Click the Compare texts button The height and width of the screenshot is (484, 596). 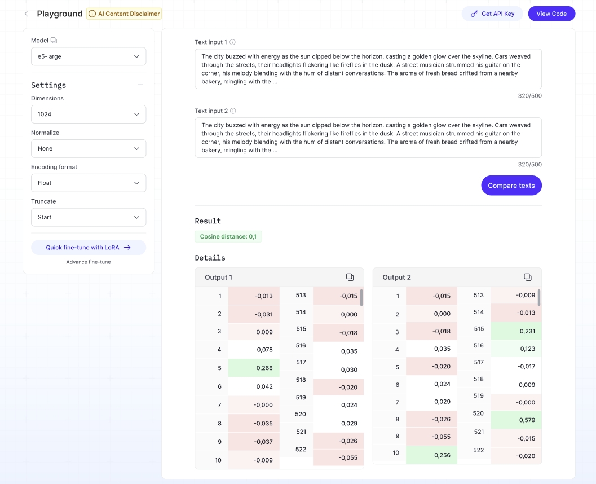511,186
